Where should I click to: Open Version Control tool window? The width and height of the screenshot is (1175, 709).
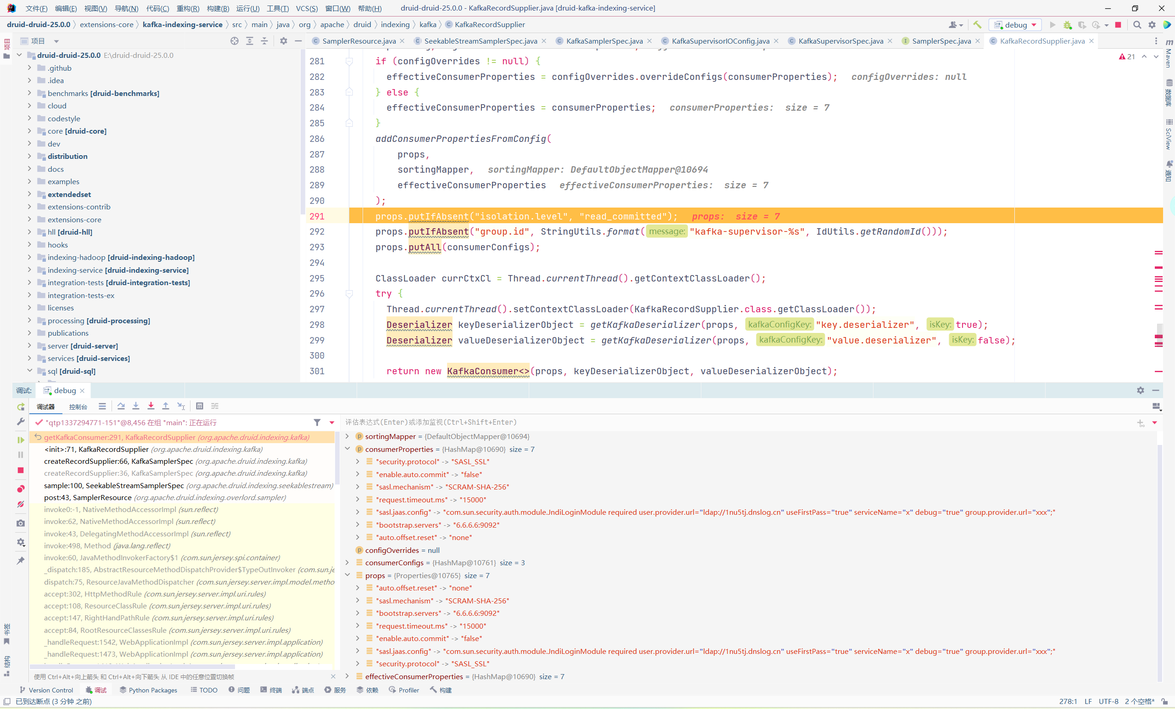[46, 690]
